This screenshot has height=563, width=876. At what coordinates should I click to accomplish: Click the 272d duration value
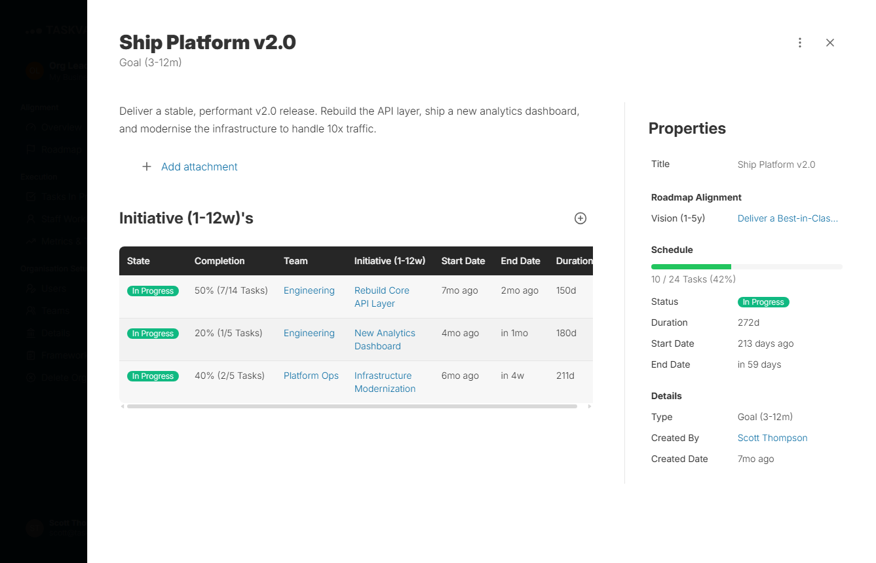(x=748, y=322)
